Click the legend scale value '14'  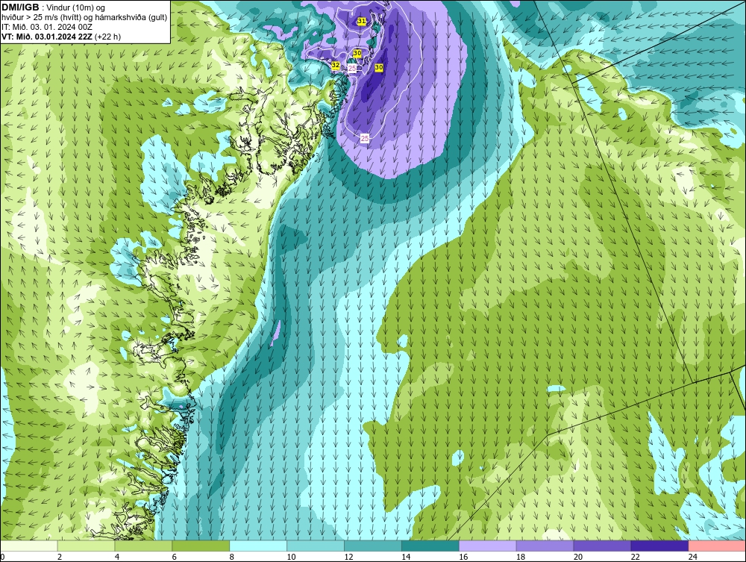click(x=406, y=557)
